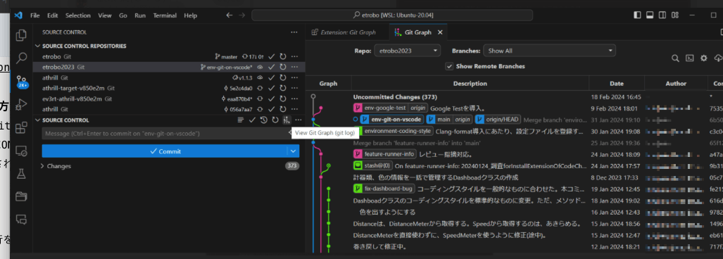Viewport: 723px width, 259px height.
Task: Click the origin/HEAD branch label
Action: coord(498,120)
